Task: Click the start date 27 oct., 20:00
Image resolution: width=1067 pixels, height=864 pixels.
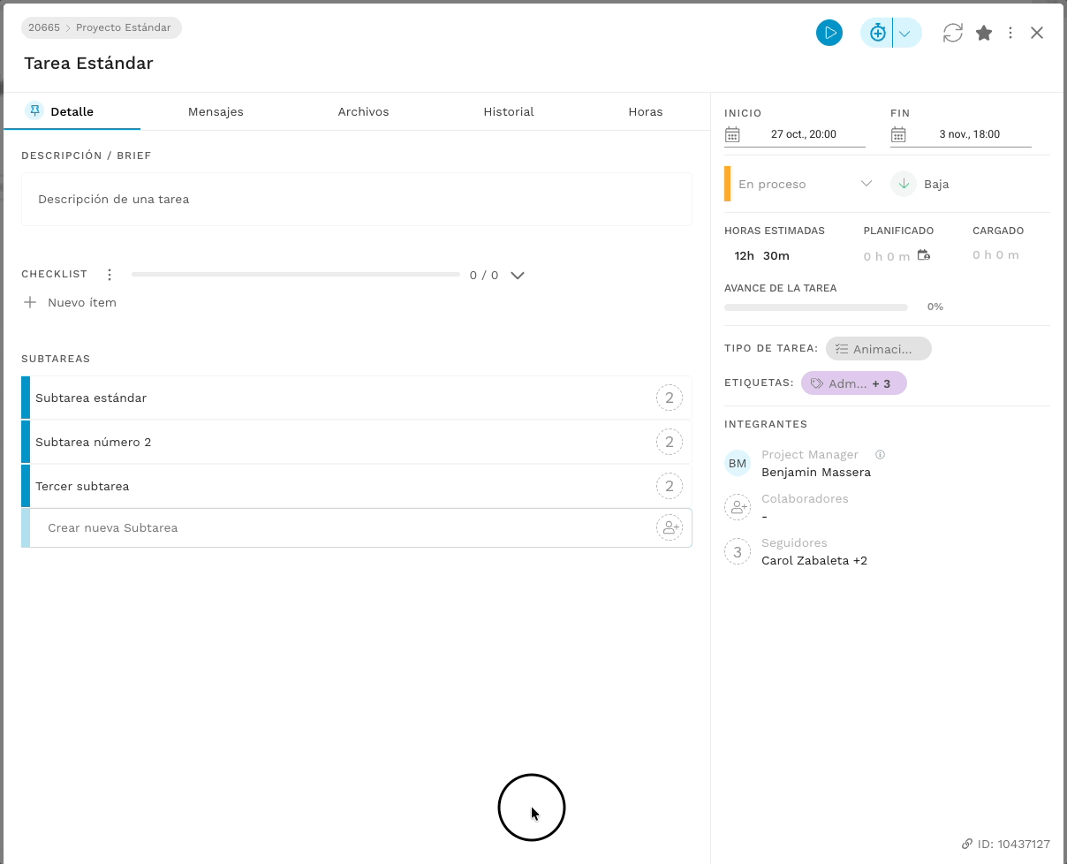Action: 804,134
